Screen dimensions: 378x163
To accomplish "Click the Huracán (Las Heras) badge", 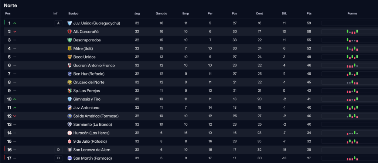I will tap(69, 133).
